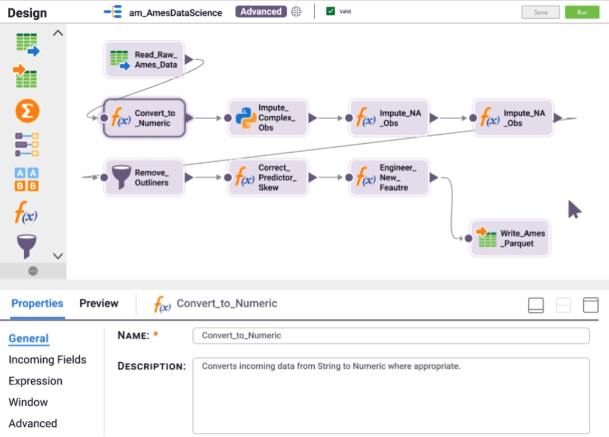Click the am_AmesDataScience mapping name
Image resolution: width=609 pixels, height=437 pixels.
click(175, 13)
